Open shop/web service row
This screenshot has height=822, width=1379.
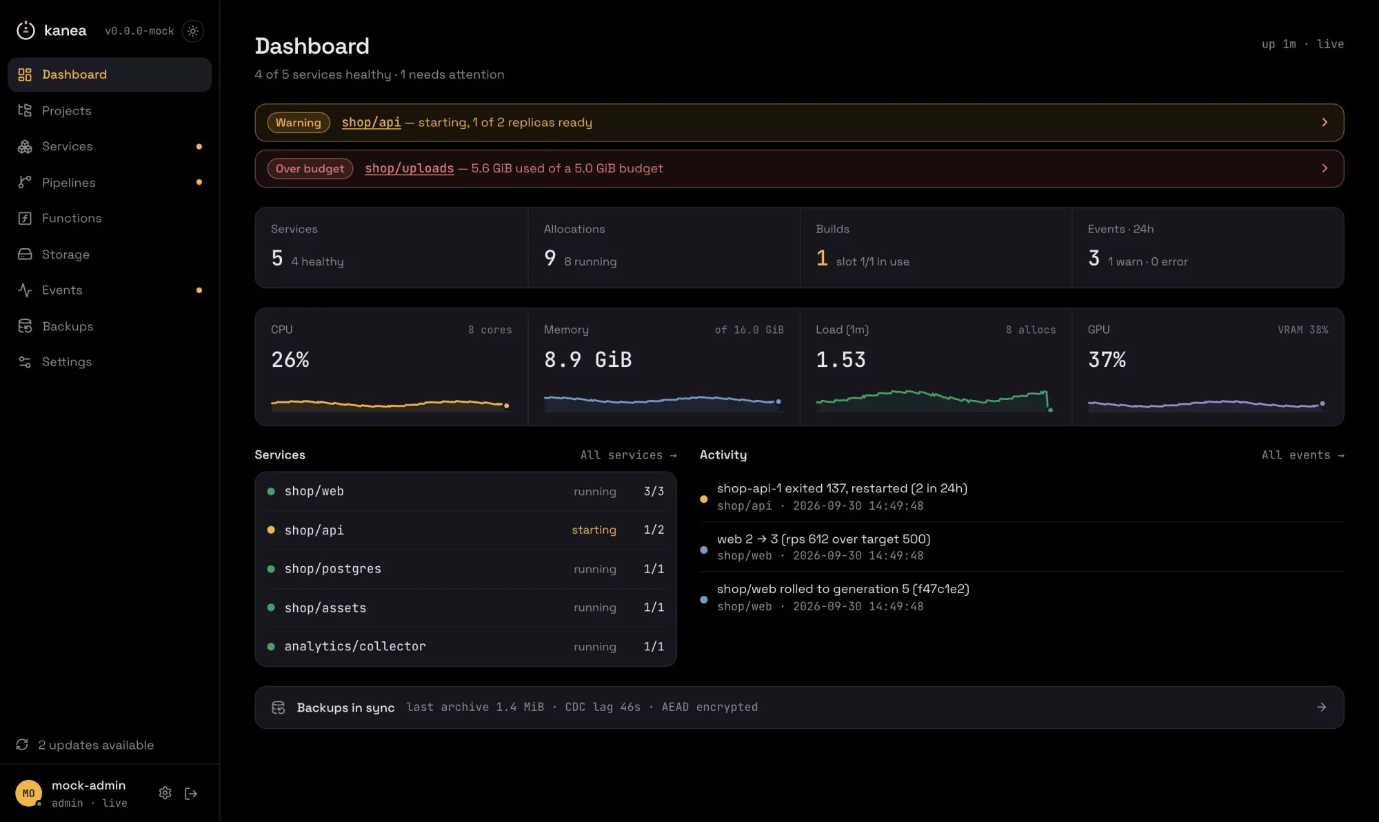click(x=465, y=492)
